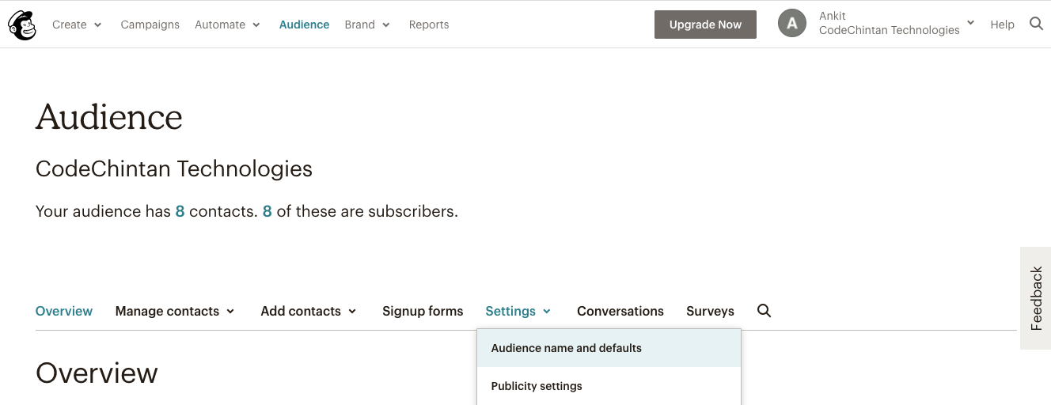This screenshot has width=1051, height=405.
Task: Click the audience search magnifier icon
Action: pos(764,311)
